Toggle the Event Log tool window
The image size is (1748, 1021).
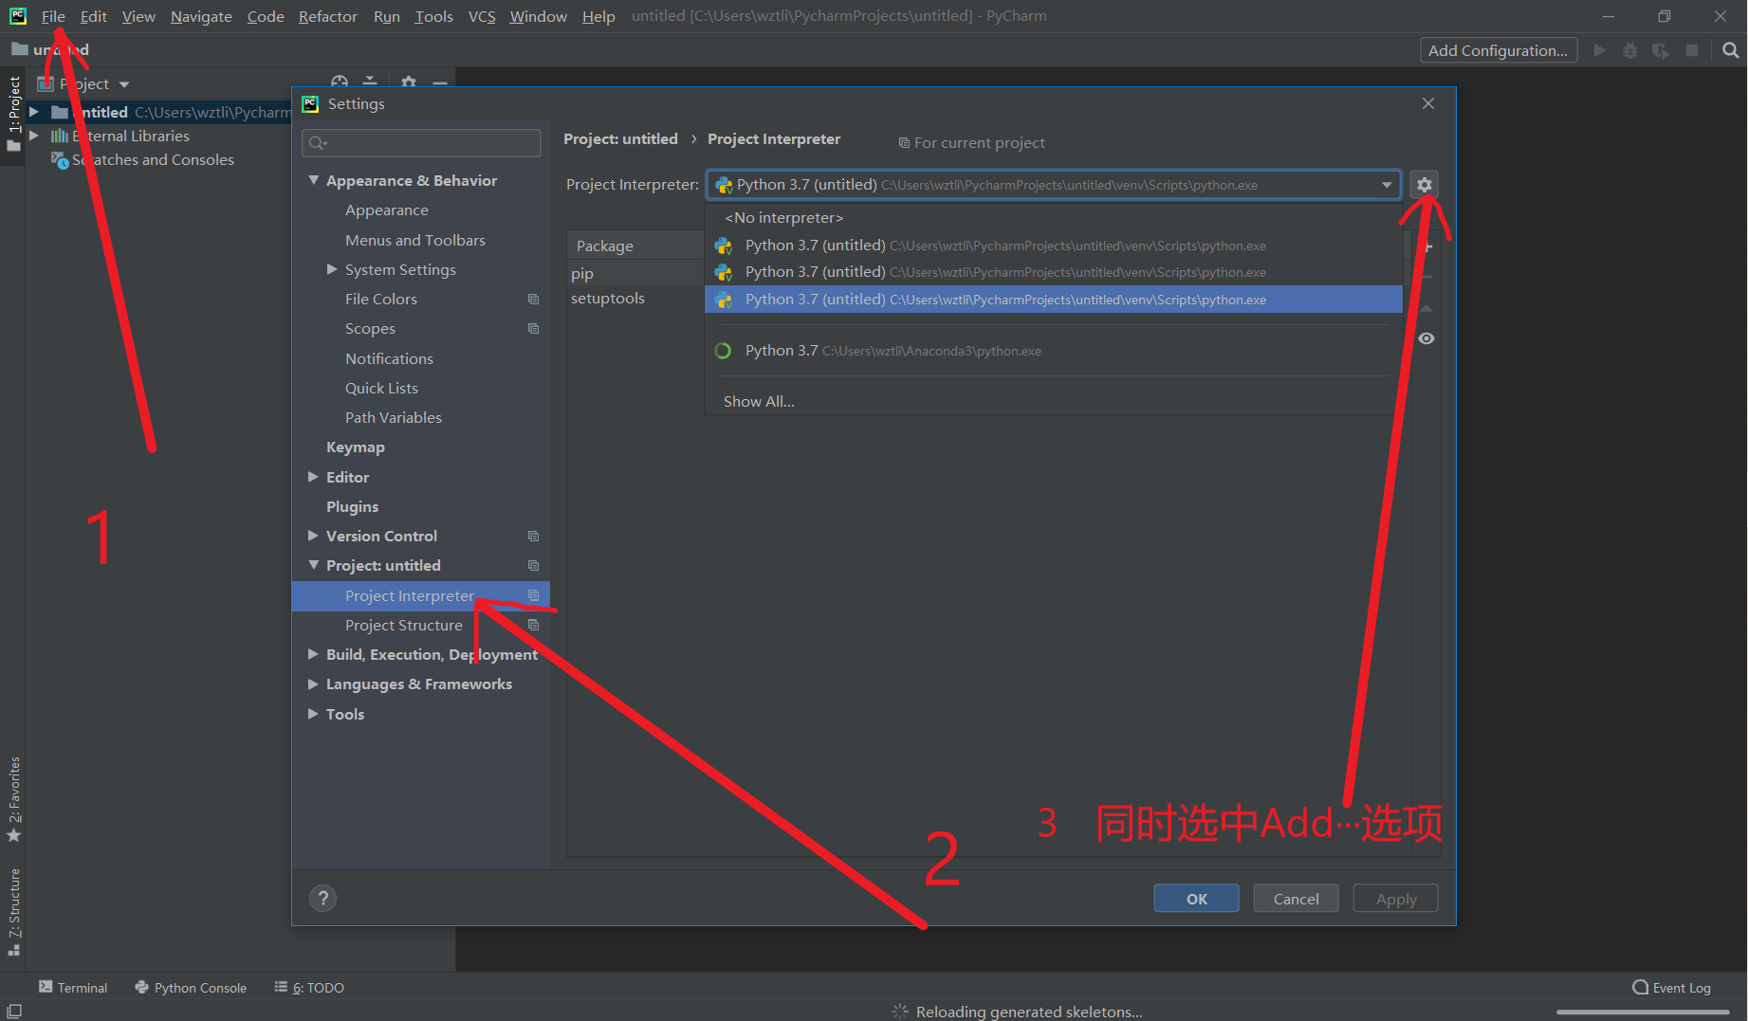[1671, 987]
